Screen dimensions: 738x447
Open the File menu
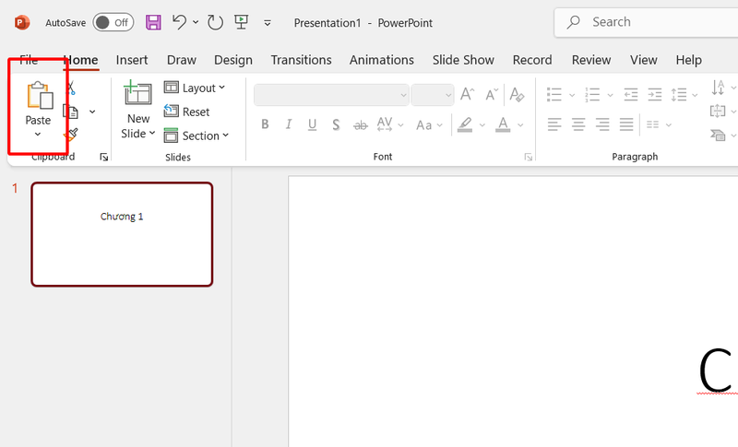29,60
